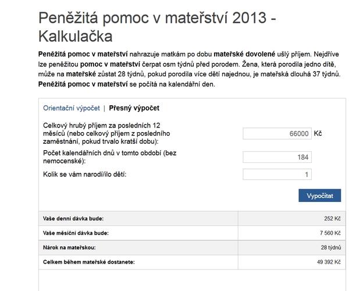Click the number of children input field

coord(277,175)
